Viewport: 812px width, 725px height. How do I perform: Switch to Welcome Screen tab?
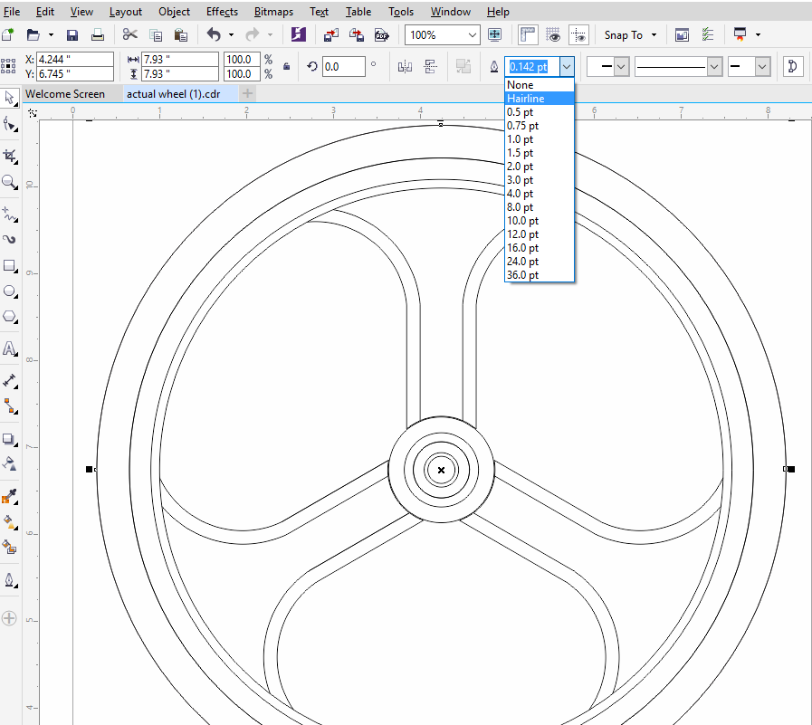click(65, 94)
